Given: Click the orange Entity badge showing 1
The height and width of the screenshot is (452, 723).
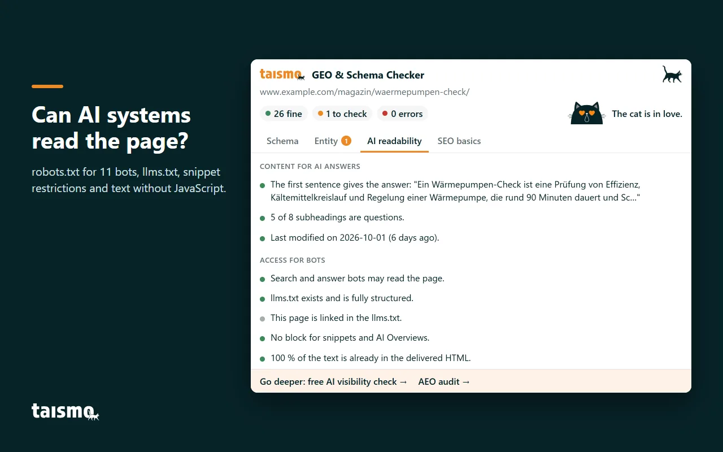Looking at the screenshot, I should point(346,141).
